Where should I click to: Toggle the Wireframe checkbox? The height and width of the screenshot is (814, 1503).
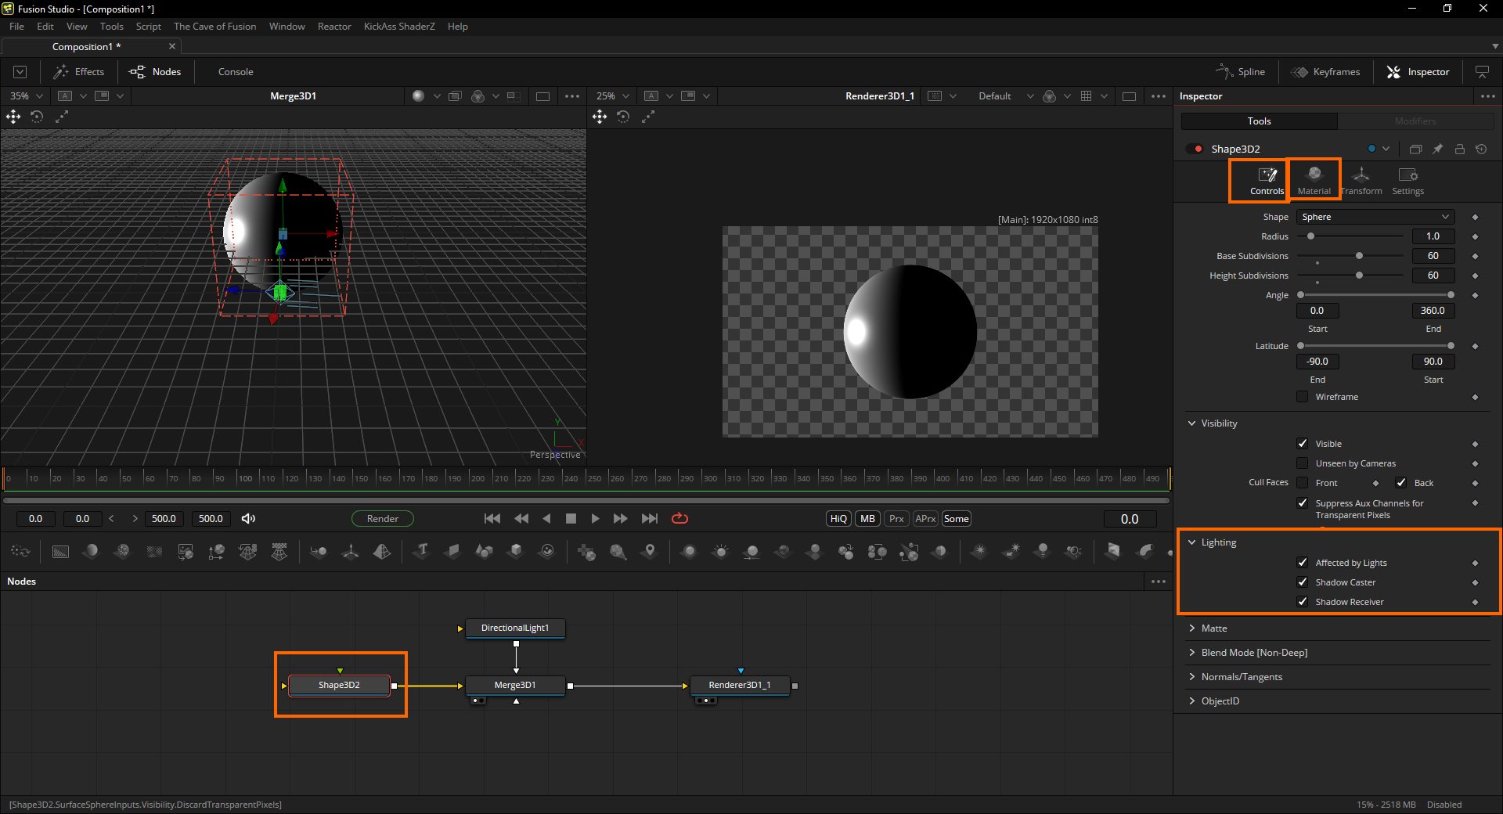(x=1303, y=397)
